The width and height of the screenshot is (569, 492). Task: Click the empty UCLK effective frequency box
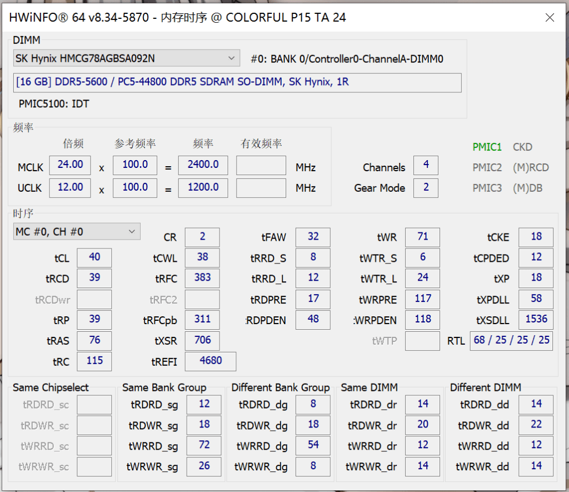pos(261,188)
